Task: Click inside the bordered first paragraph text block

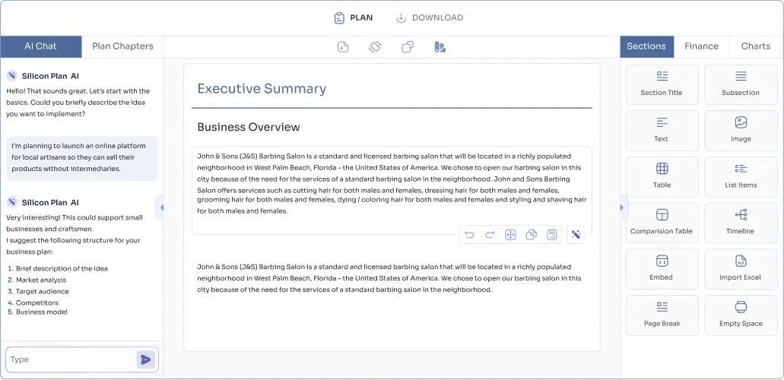Action: (392, 190)
